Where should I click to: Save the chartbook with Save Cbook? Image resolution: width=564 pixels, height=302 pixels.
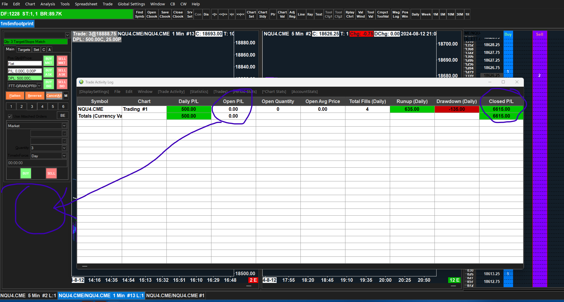[165, 14]
